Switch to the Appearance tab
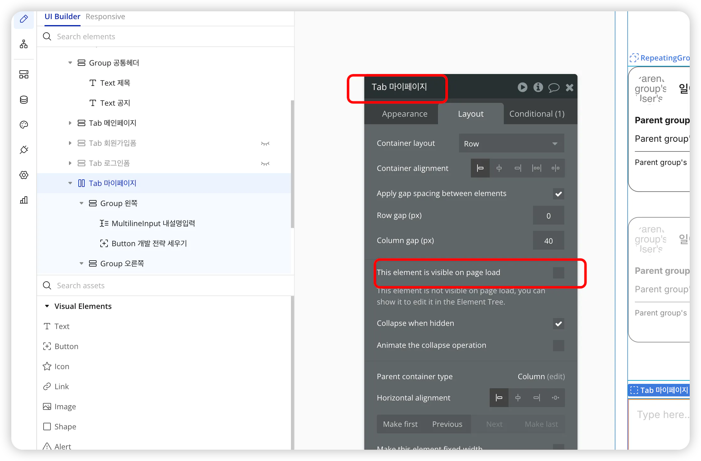The height and width of the screenshot is (461, 701). 404,114
